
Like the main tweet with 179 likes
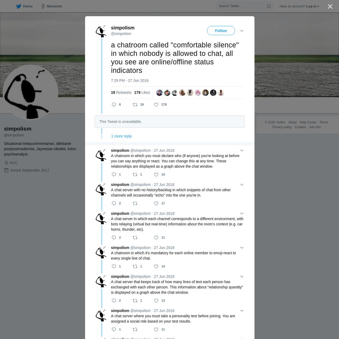pos(156,105)
